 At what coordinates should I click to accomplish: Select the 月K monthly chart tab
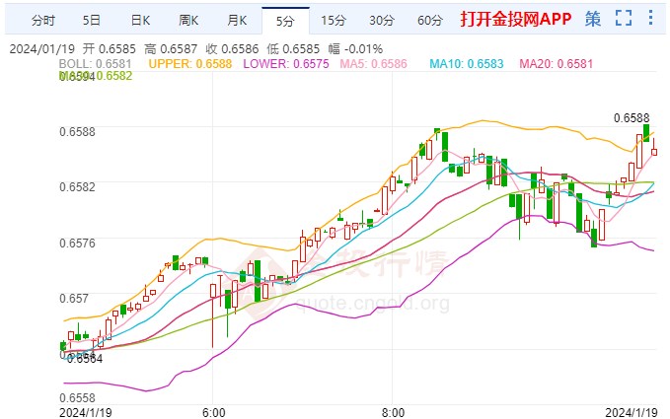[237, 20]
